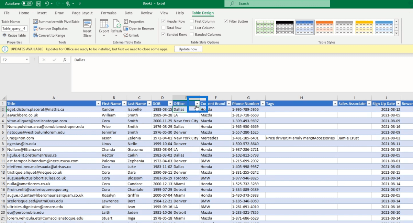Enable the Total Row checkbox

pos(164,28)
